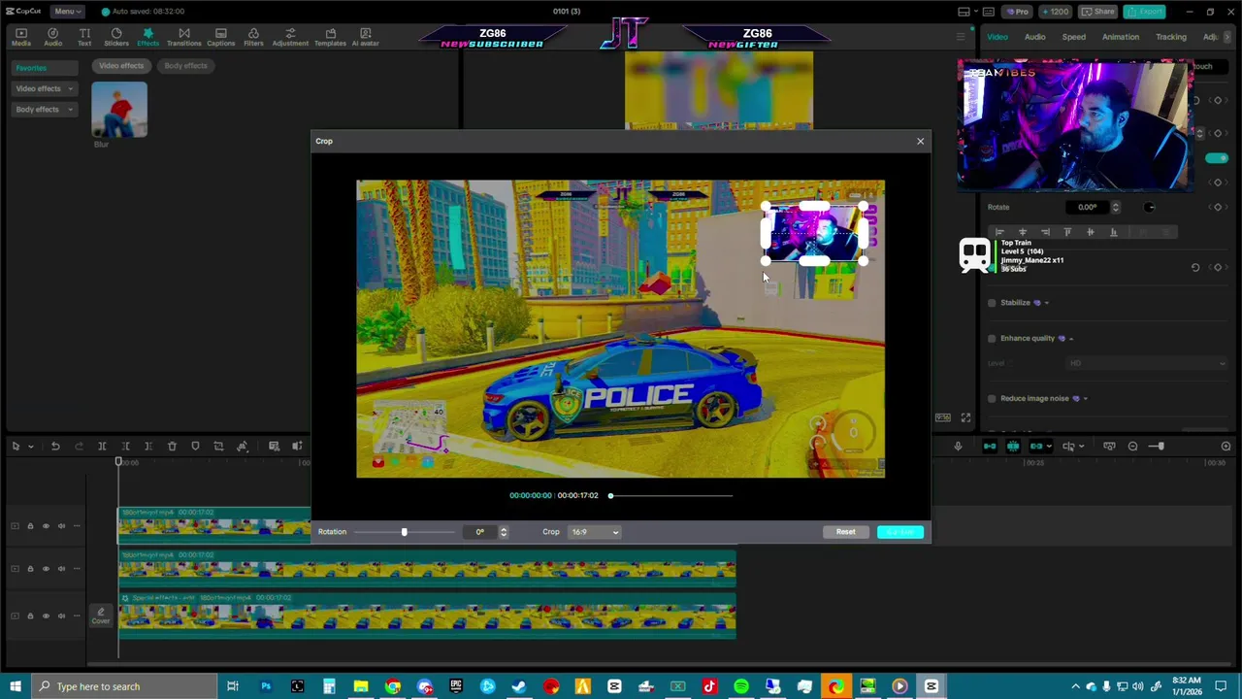Open the AI avatar panel icon

pos(366,37)
